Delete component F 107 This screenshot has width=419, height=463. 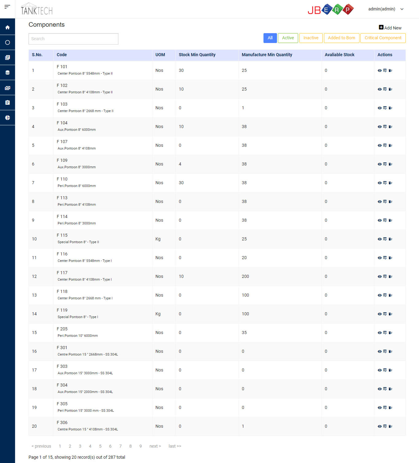pyautogui.click(x=390, y=145)
